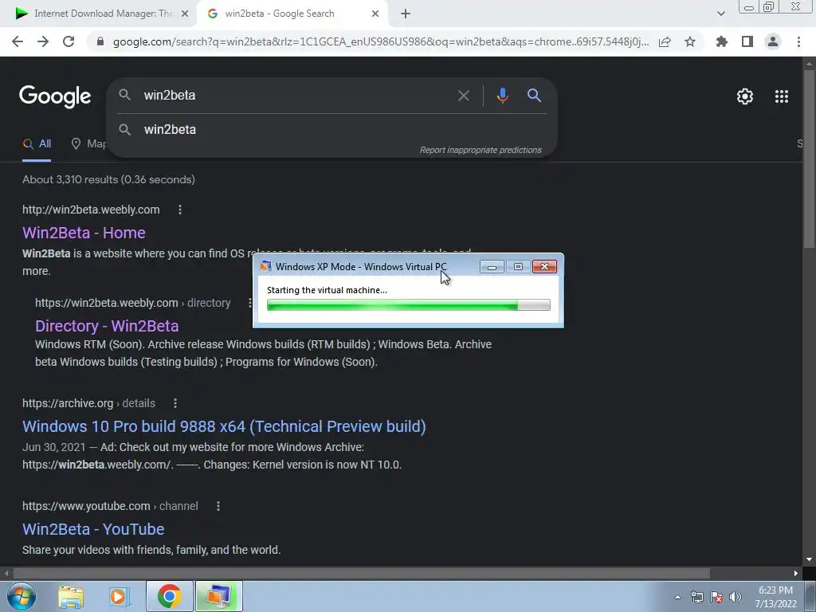Open the Google apps grid
Screen dimensions: 816x612
pos(781,96)
